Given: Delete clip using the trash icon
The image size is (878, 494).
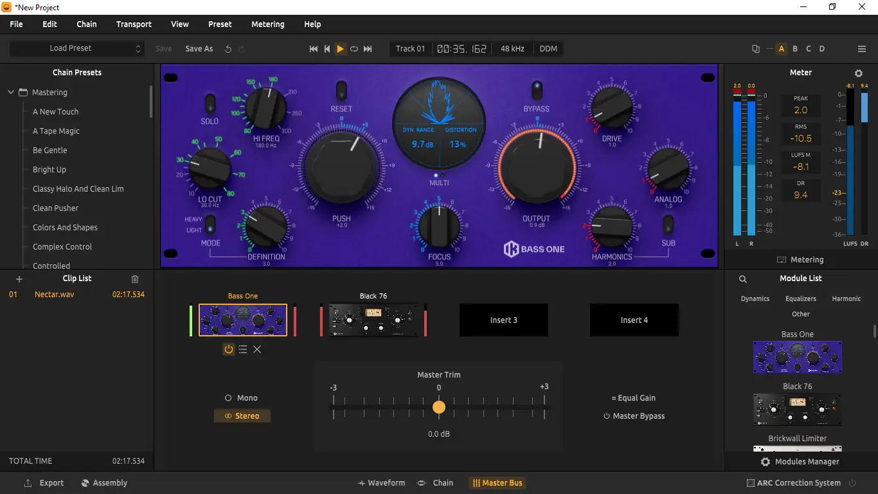Looking at the screenshot, I should (x=135, y=279).
